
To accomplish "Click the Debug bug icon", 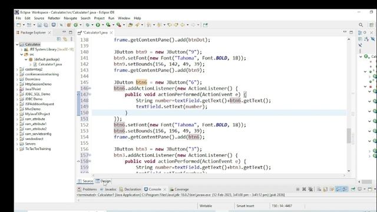I will click(88, 25).
